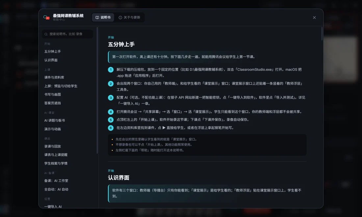Screen dimensions: 362x217
Task: Open 一键导入 AI chapter
Action: point(53,206)
